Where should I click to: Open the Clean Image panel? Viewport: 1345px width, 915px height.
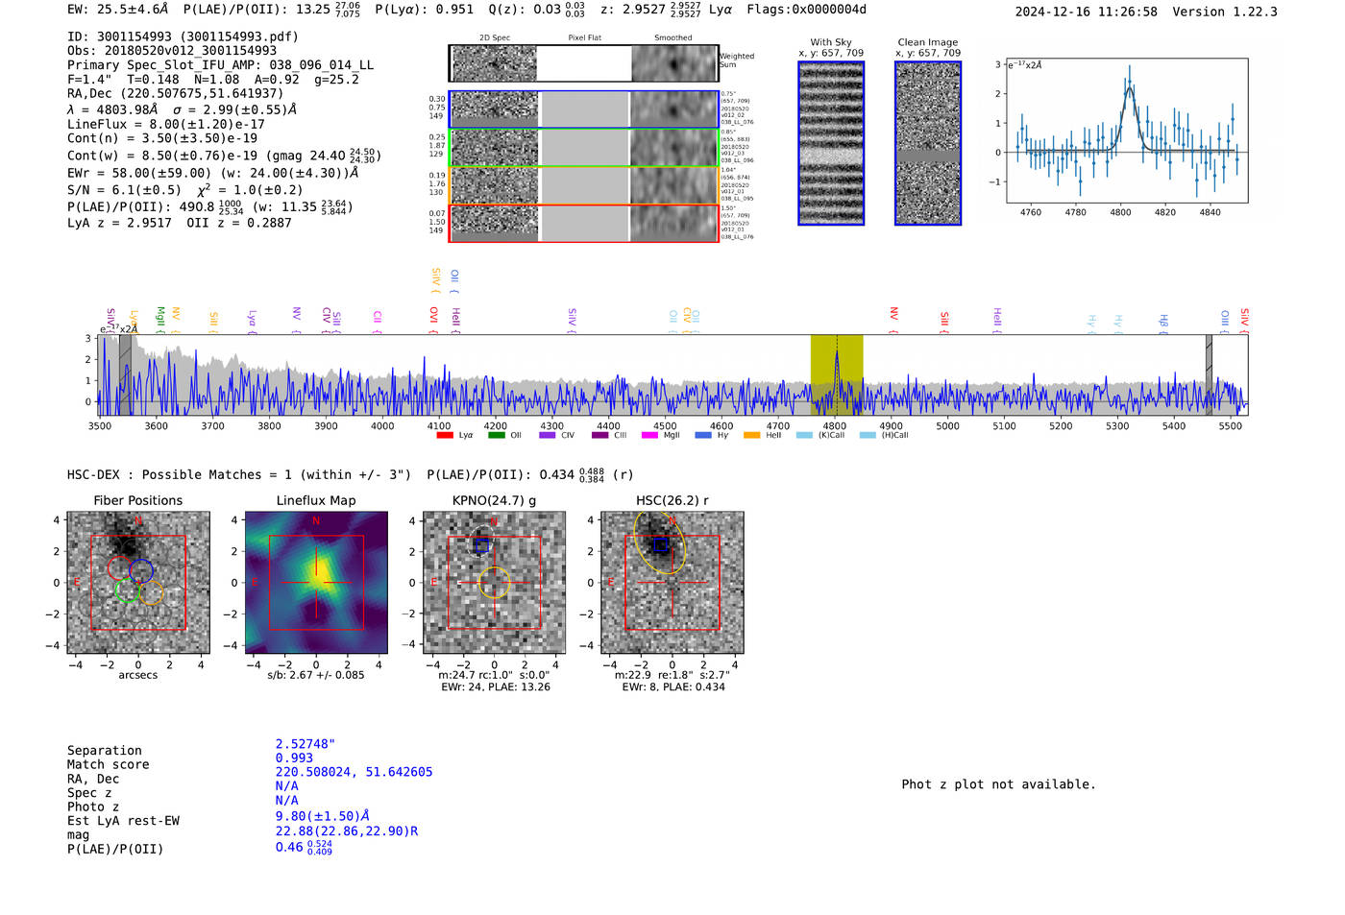928,143
